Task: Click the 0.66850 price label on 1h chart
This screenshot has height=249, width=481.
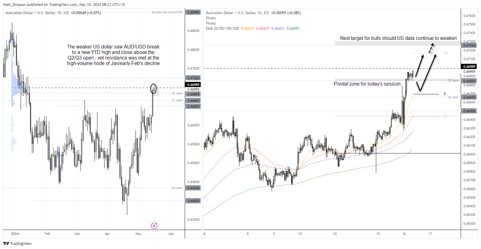Action: (x=469, y=81)
